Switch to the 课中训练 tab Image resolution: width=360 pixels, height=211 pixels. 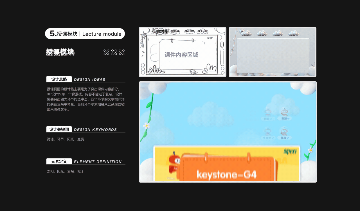tap(190, 31)
